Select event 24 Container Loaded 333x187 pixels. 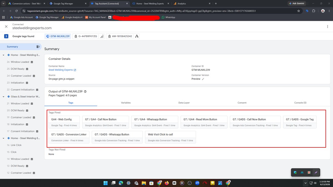[x=21, y=76]
